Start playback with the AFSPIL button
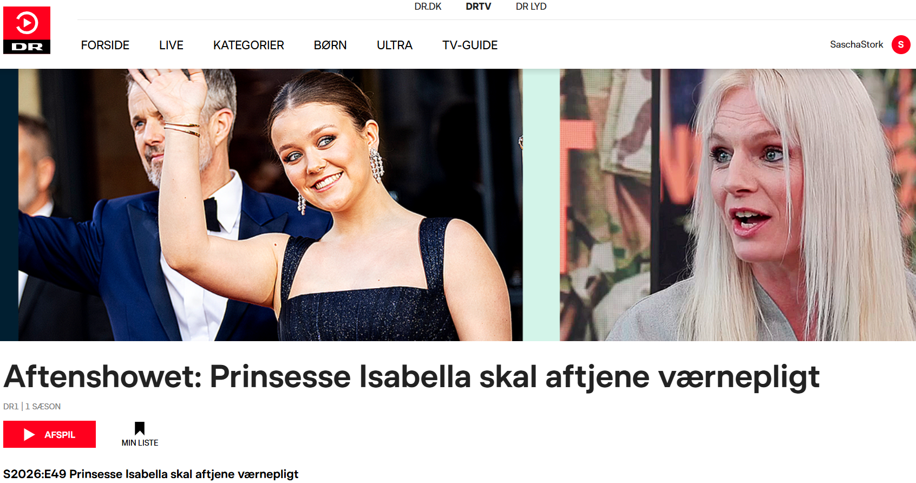This screenshot has height=483, width=916. pos(49,434)
